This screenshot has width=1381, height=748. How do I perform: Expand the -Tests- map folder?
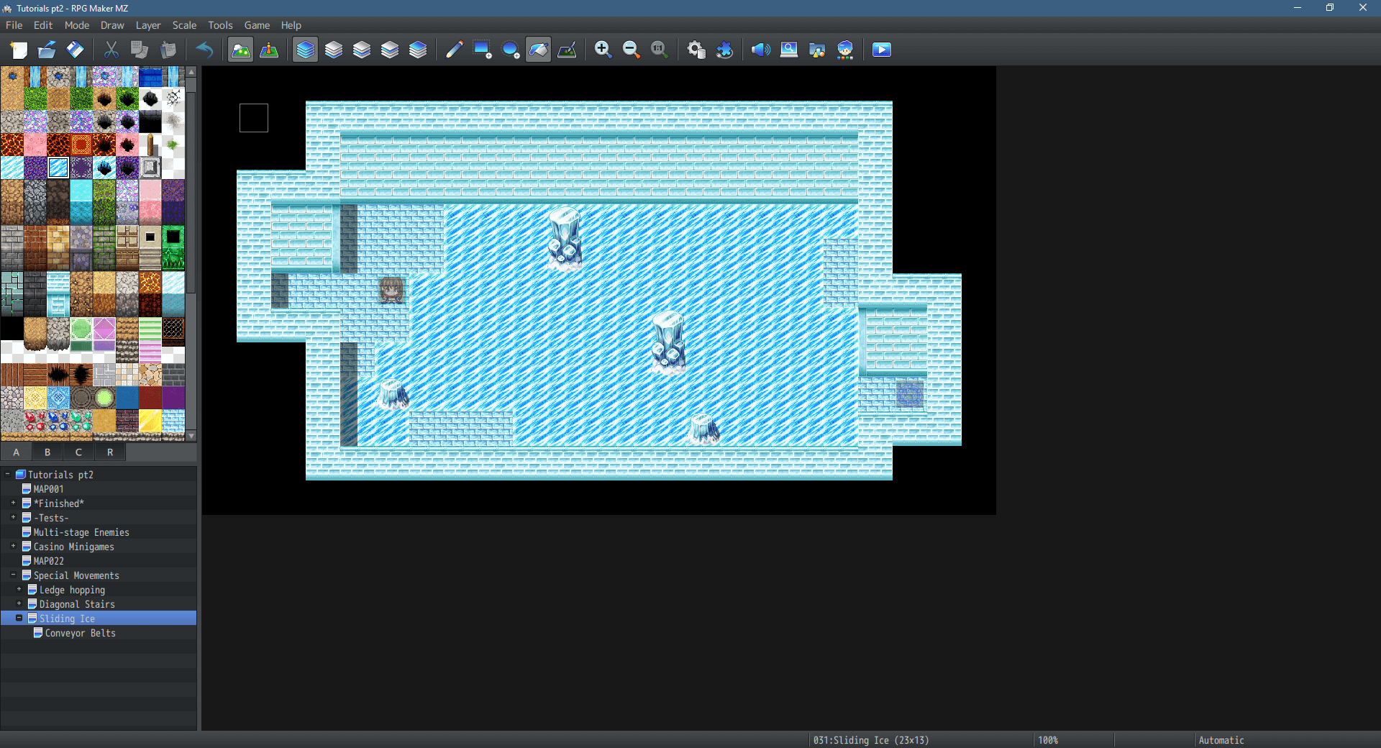pyautogui.click(x=14, y=517)
